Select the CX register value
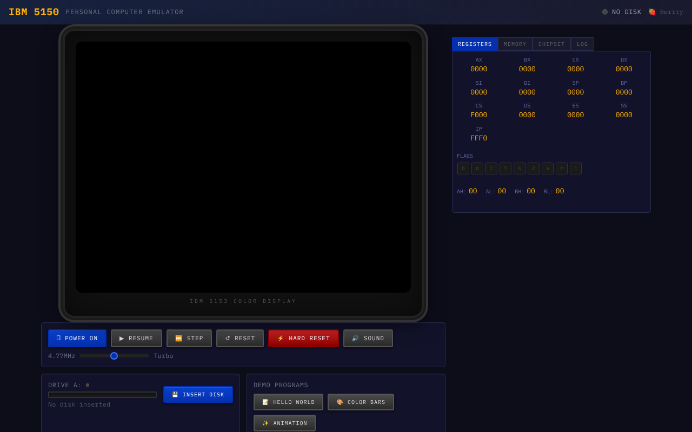This screenshot has height=432, width=692. pyautogui.click(x=576, y=69)
